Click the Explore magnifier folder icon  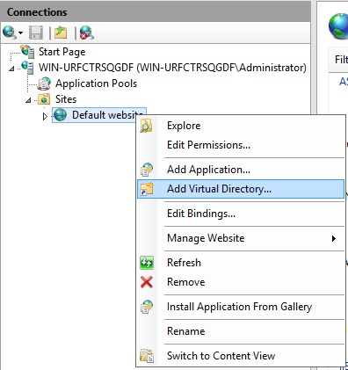pyautogui.click(x=146, y=126)
